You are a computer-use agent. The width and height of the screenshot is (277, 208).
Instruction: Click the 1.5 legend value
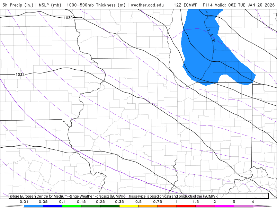tap(196, 202)
